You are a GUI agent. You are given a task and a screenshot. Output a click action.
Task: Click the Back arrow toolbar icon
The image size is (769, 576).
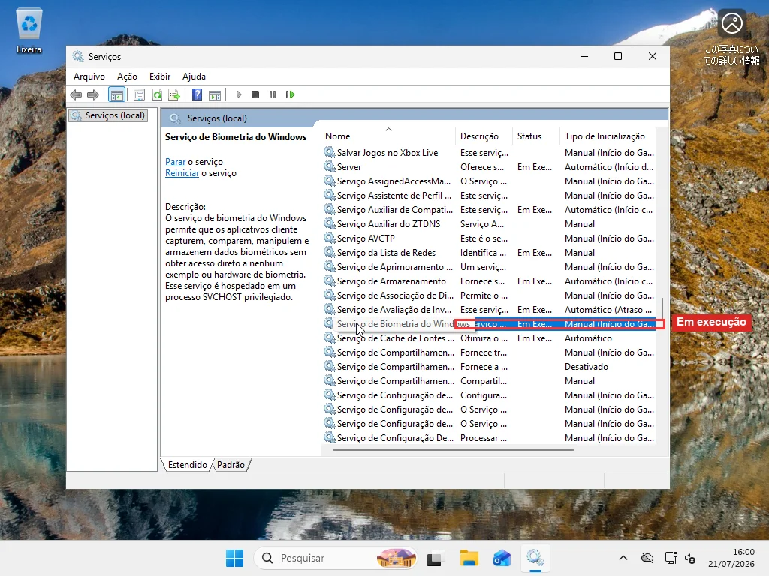(x=76, y=94)
